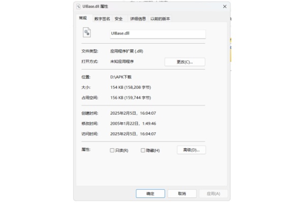Open the 数字签名 tab
305x203 pixels.
point(102,19)
